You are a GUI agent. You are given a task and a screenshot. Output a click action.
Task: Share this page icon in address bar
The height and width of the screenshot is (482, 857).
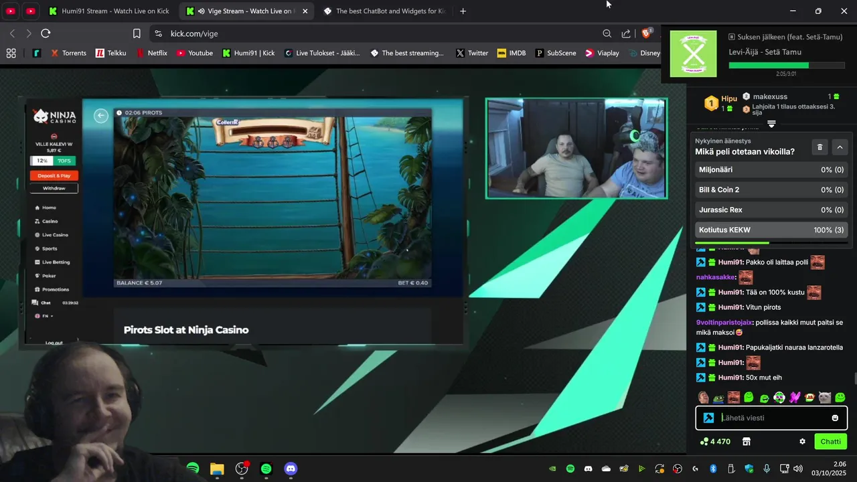[x=626, y=33]
